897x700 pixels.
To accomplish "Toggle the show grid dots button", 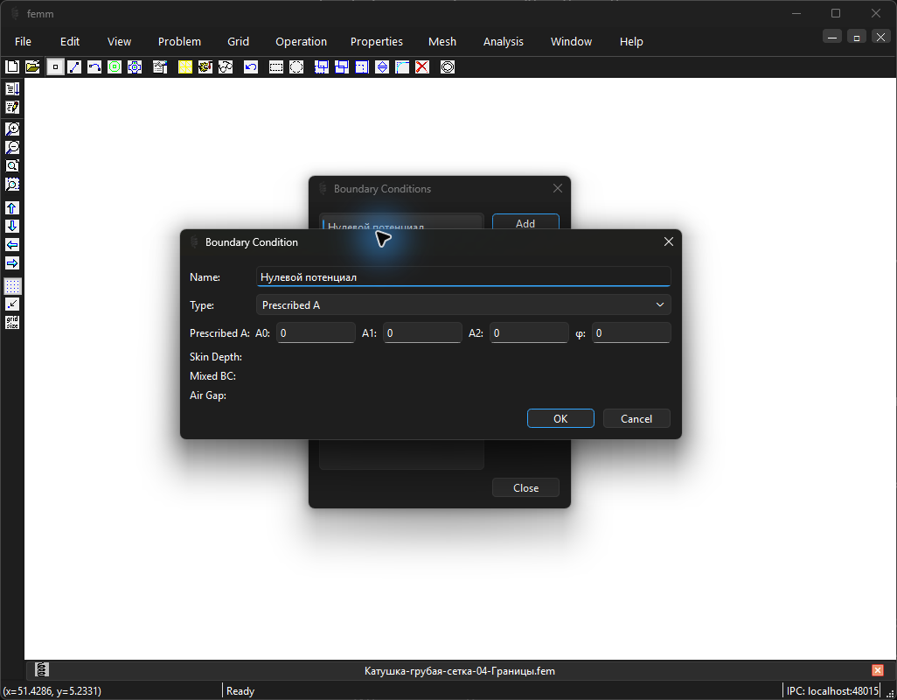I will tap(12, 285).
